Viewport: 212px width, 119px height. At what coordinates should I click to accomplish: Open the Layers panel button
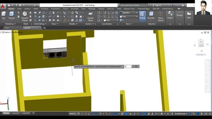[x=170, y=15]
